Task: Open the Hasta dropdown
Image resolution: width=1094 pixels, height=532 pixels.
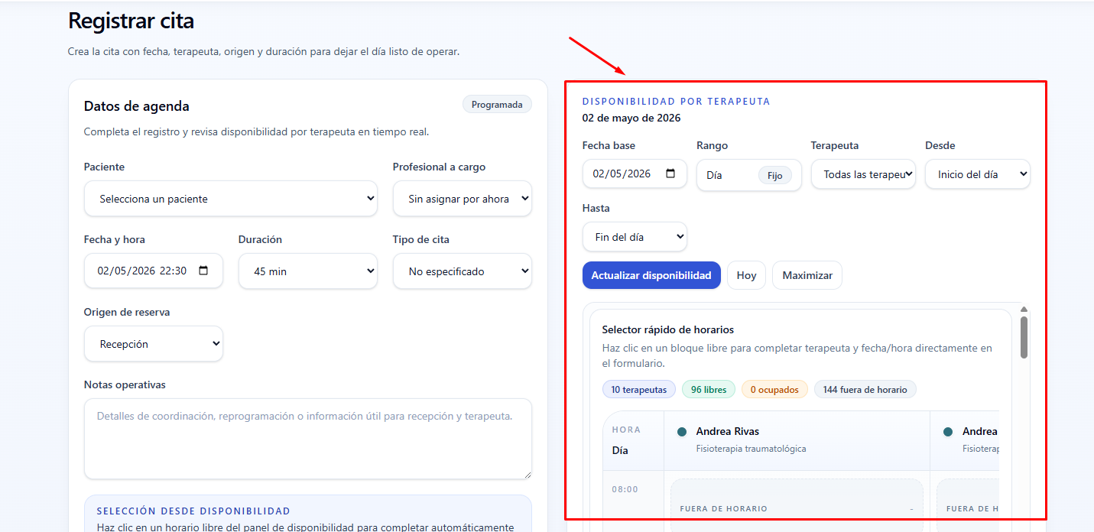Action: (x=635, y=237)
